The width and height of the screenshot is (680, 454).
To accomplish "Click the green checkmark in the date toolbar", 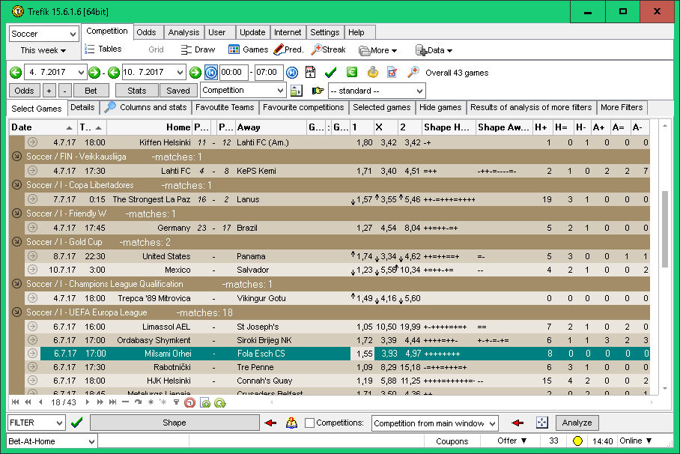I will pyautogui.click(x=331, y=73).
